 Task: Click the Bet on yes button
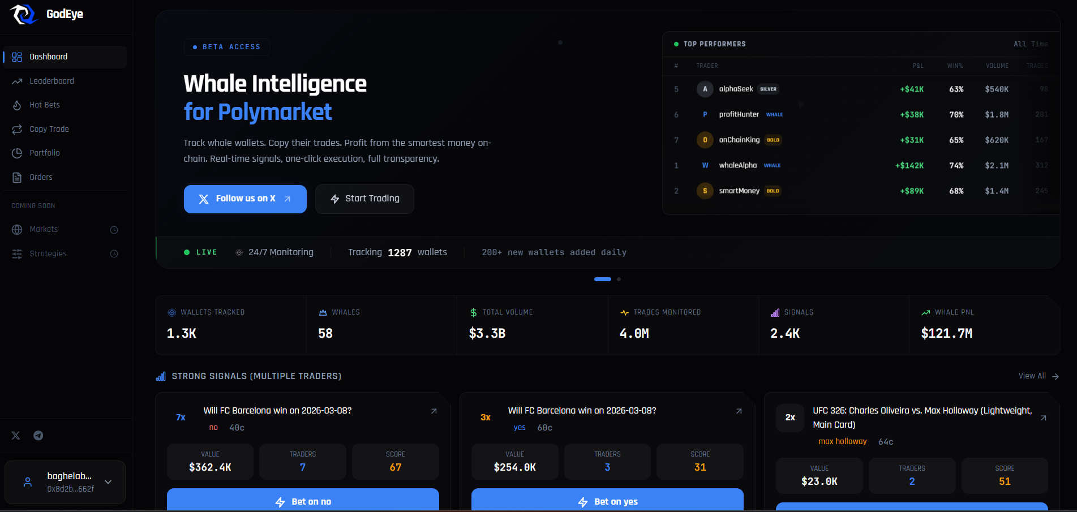click(x=607, y=500)
